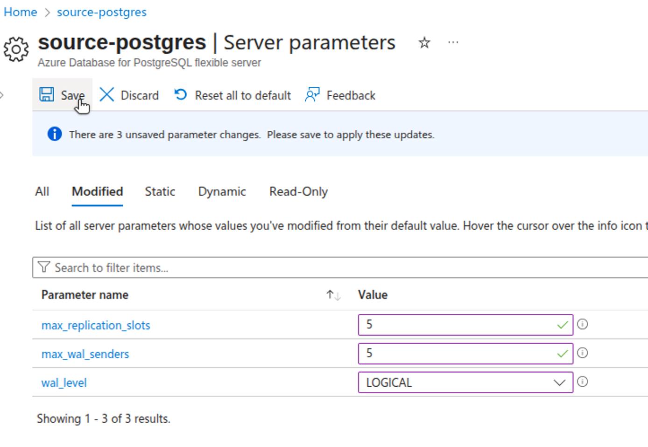This screenshot has height=447, width=648.
Task: Click the Save disk icon
Action: [46, 94]
